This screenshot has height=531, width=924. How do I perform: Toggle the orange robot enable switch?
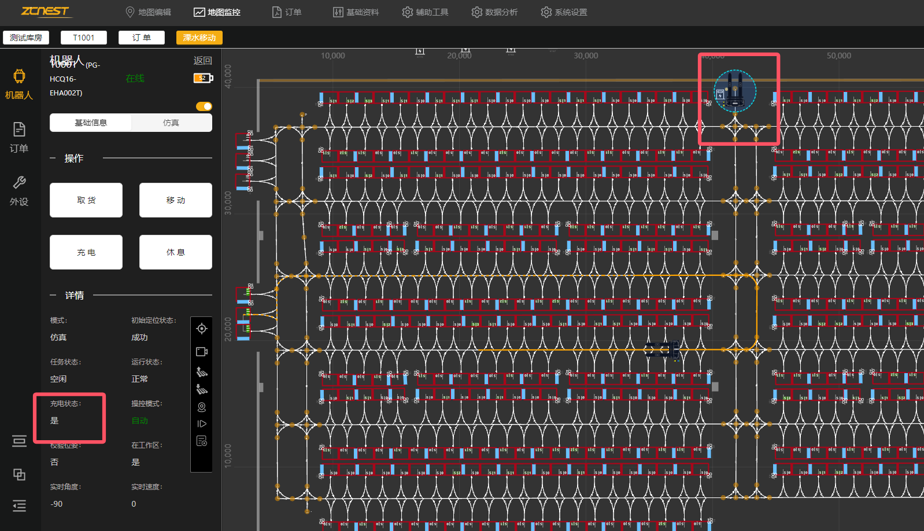(204, 106)
